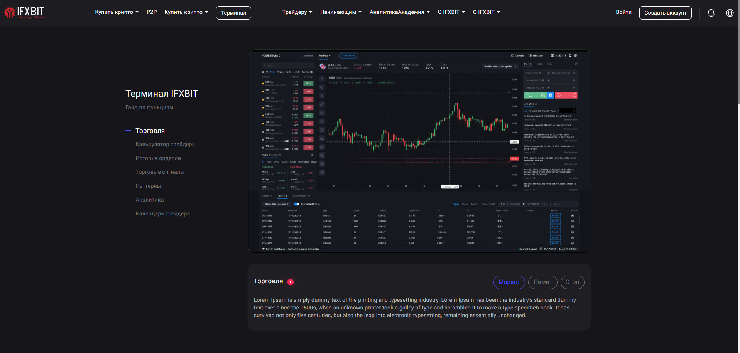Click the Analytics tabs right arrow

pos(574,111)
